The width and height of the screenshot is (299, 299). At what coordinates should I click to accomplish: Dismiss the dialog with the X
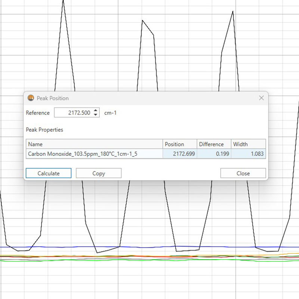261,98
